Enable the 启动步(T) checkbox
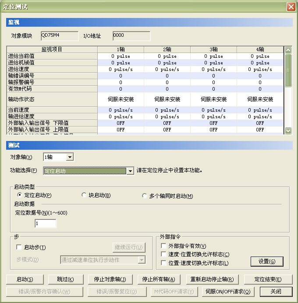This screenshot has width=298, height=303. [19, 247]
